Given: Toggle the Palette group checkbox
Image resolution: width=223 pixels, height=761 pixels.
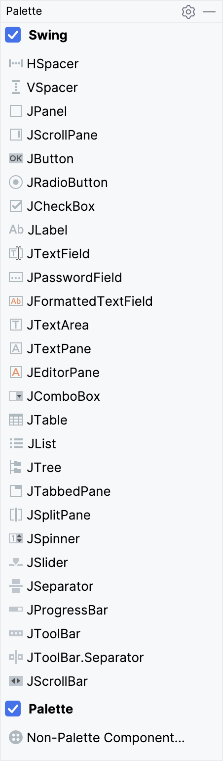Looking at the screenshot, I should tap(13, 709).
